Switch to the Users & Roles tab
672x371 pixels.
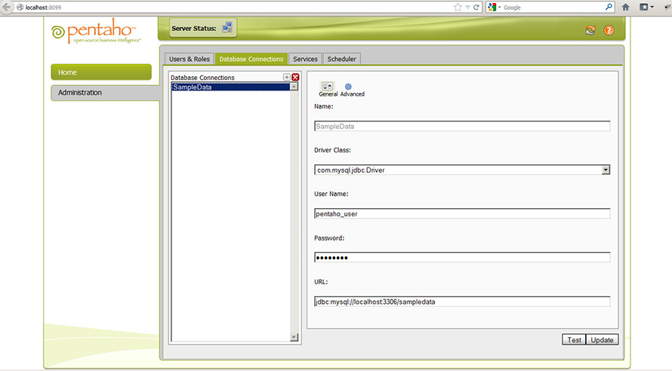click(189, 59)
